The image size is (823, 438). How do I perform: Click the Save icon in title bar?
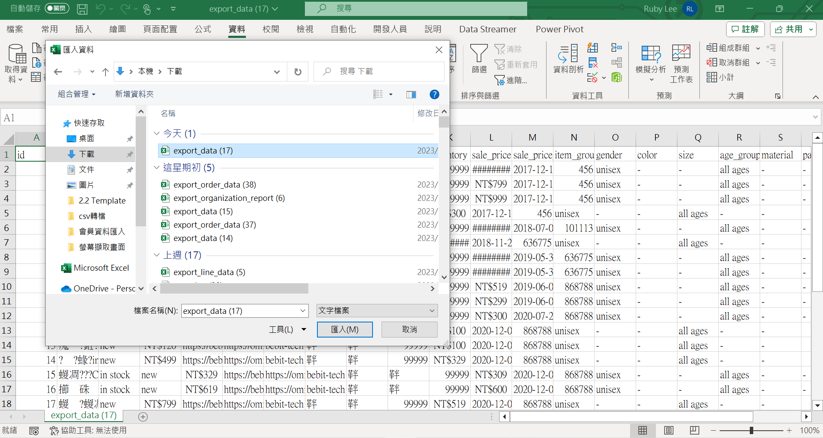click(x=82, y=9)
